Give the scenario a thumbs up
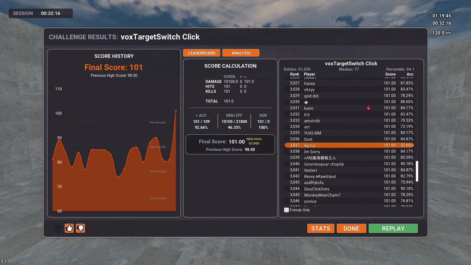Image resolution: width=471 pixels, height=265 pixels. tap(69, 228)
